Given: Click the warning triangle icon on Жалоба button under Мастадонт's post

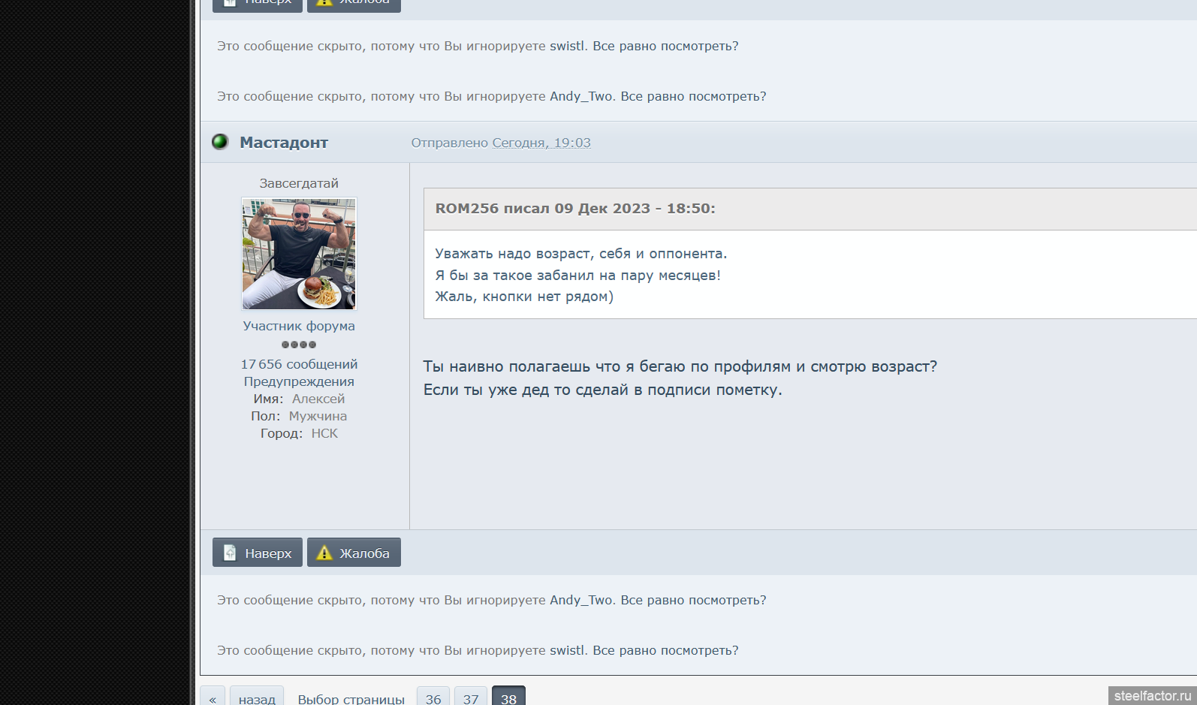Looking at the screenshot, I should pyautogui.click(x=324, y=553).
